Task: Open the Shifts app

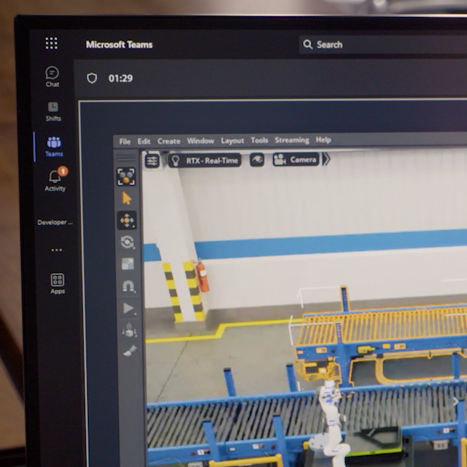Action: click(x=53, y=112)
